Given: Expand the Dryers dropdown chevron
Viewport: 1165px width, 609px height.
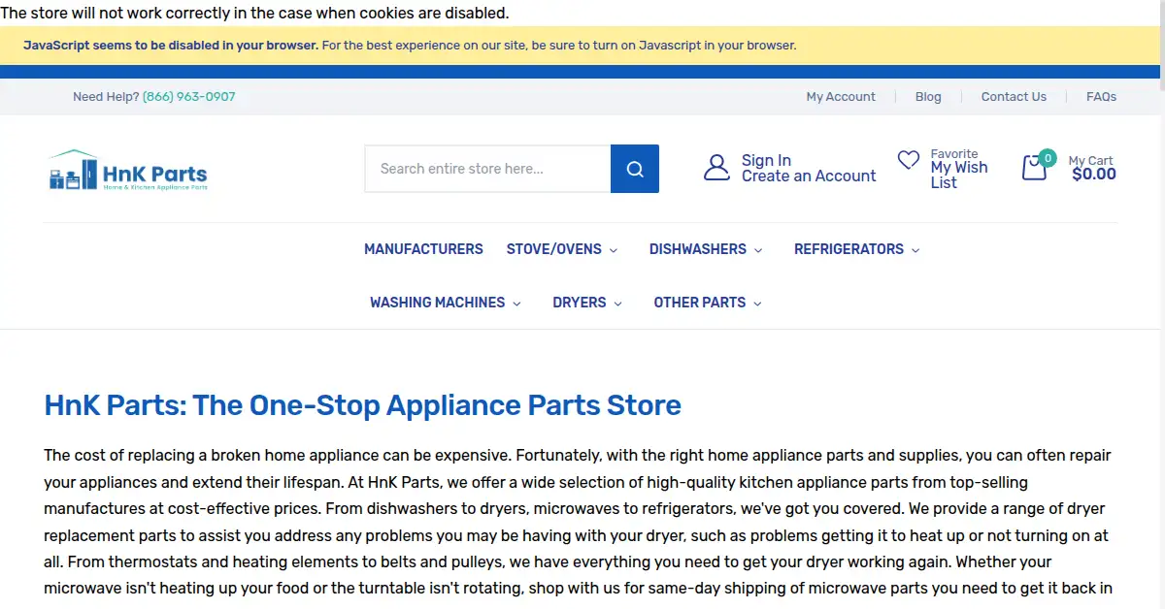Looking at the screenshot, I should click(x=617, y=304).
